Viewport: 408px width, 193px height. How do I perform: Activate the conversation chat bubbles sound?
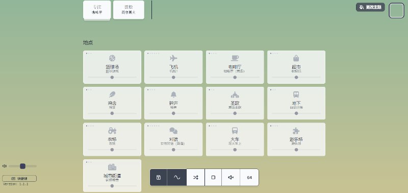(x=173, y=131)
